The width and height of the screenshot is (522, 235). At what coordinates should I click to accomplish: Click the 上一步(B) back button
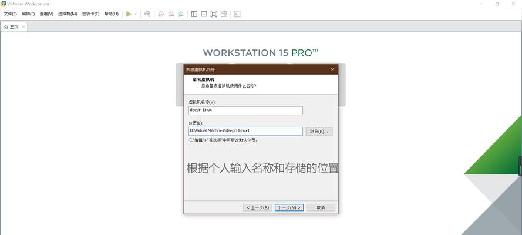click(258, 207)
